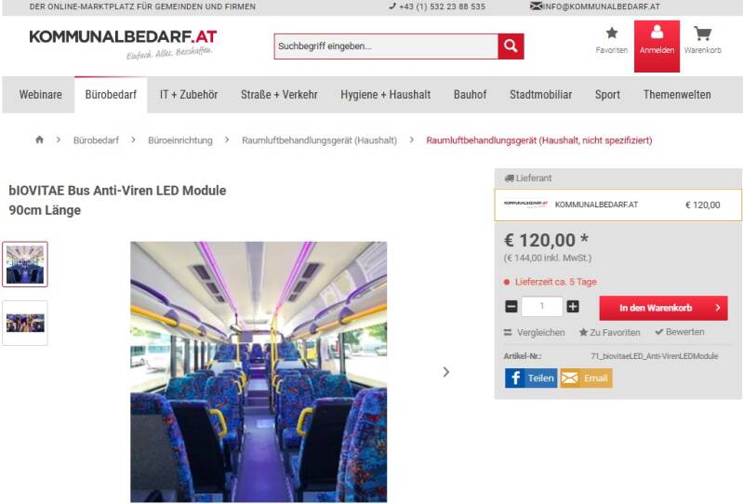Select the second product thumbnail

coord(25,323)
